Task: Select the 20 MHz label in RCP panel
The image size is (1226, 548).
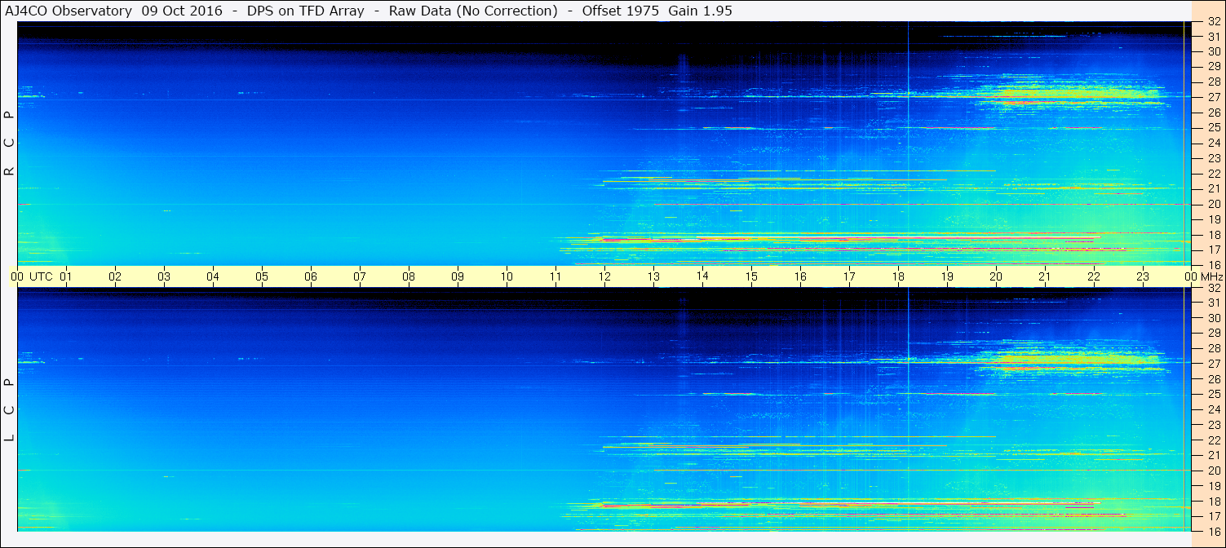Action: [1213, 205]
